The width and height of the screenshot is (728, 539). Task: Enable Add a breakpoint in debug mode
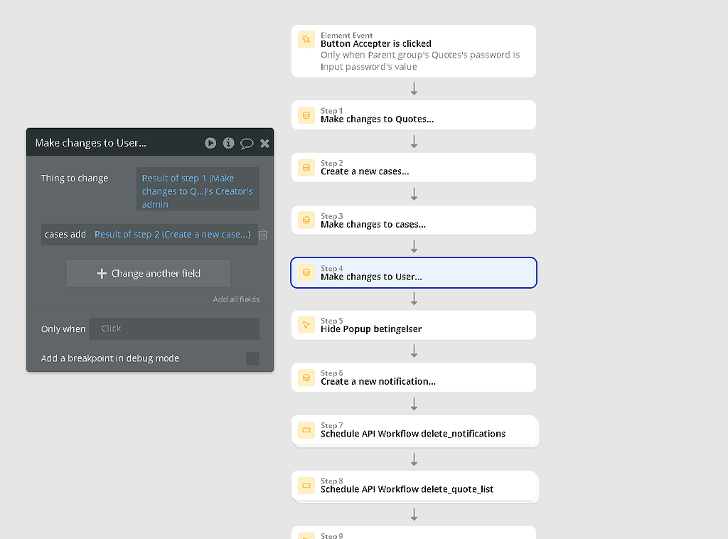pos(252,358)
